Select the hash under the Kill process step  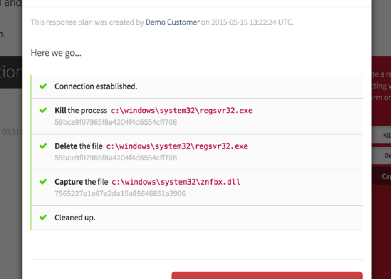coord(116,122)
